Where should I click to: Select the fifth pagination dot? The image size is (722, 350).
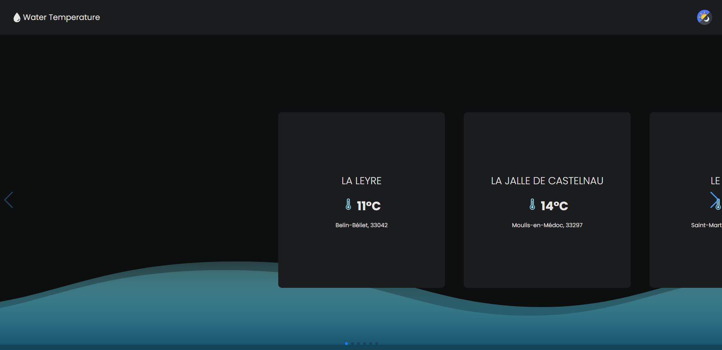pyautogui.click(x=371, y=344)
